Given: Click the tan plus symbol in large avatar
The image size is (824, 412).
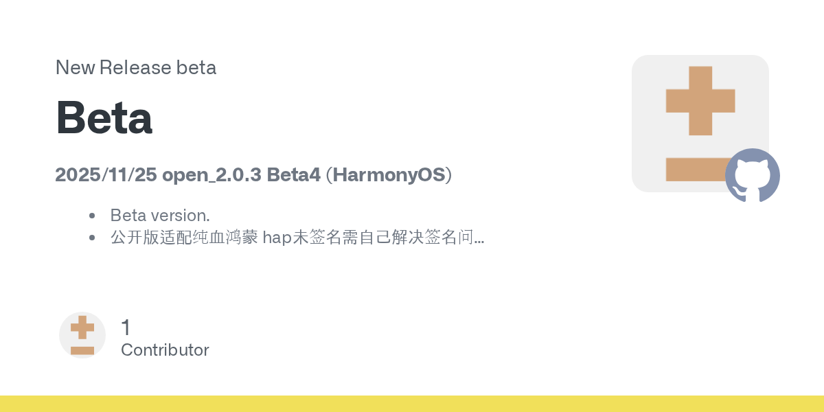Looking at the screenshot, I should 700,100.
